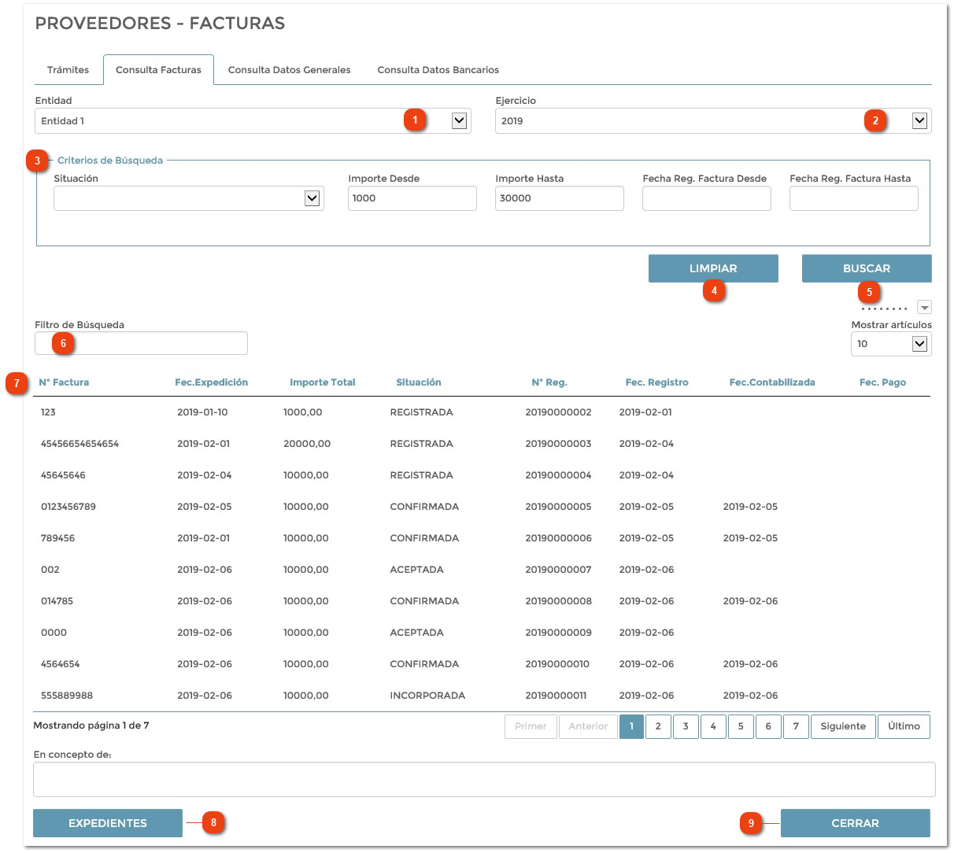Image resolution: width=954 pixels, height=853 pixels.
Task: Click the BUSCAR button
Action: click(866, 268)
